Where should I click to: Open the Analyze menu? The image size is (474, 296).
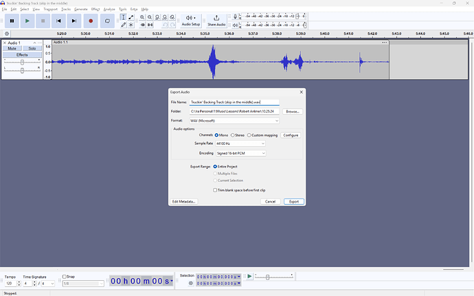click(x=109, y=10)
